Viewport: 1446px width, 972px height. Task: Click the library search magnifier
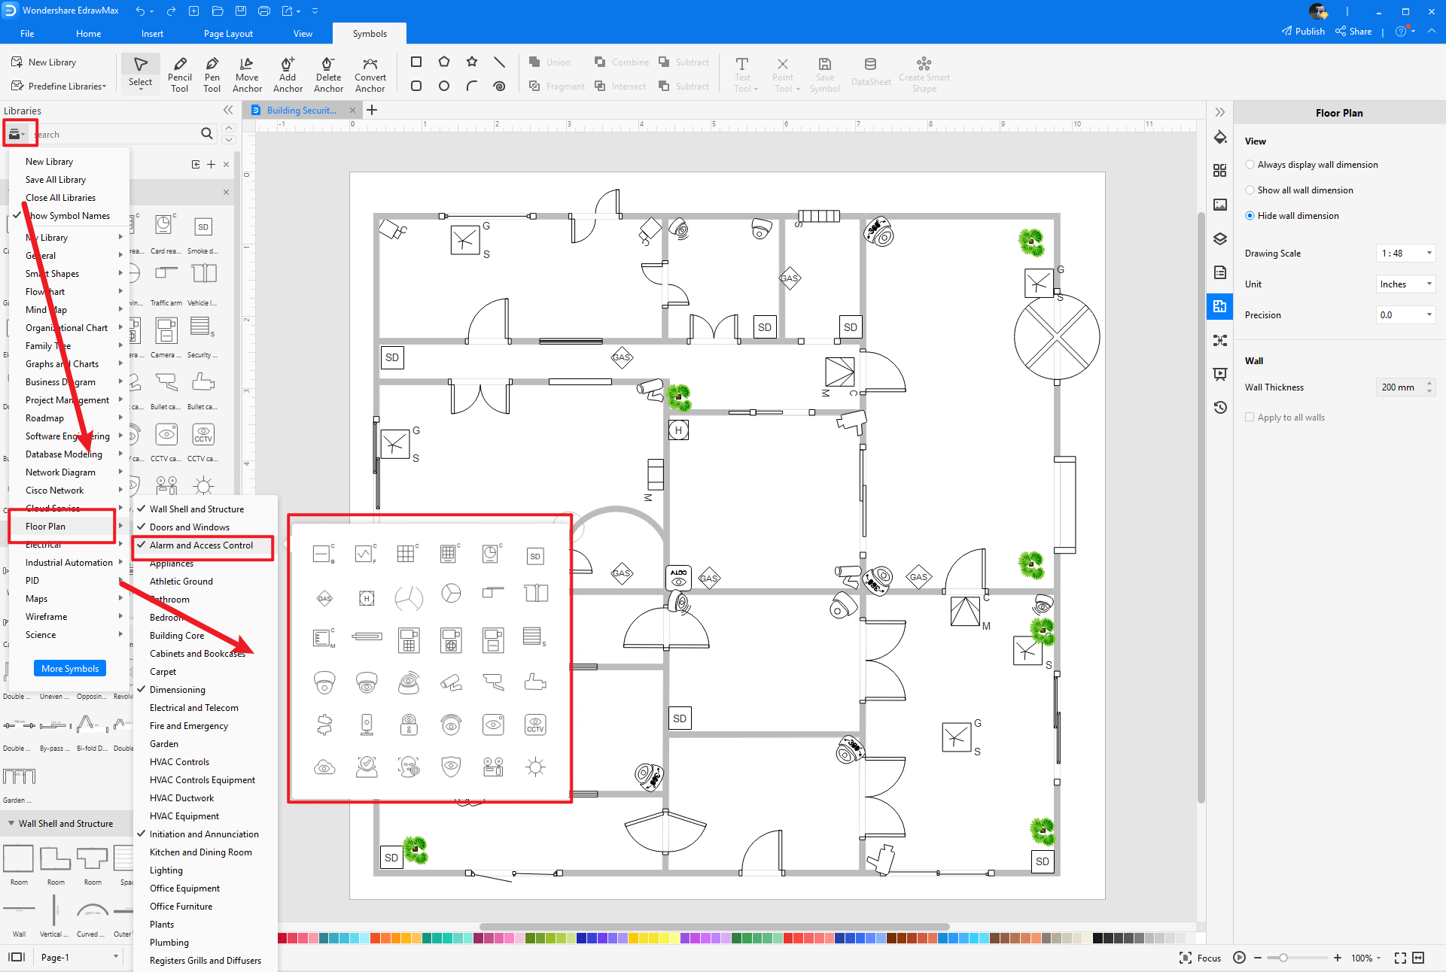point(207,133)
